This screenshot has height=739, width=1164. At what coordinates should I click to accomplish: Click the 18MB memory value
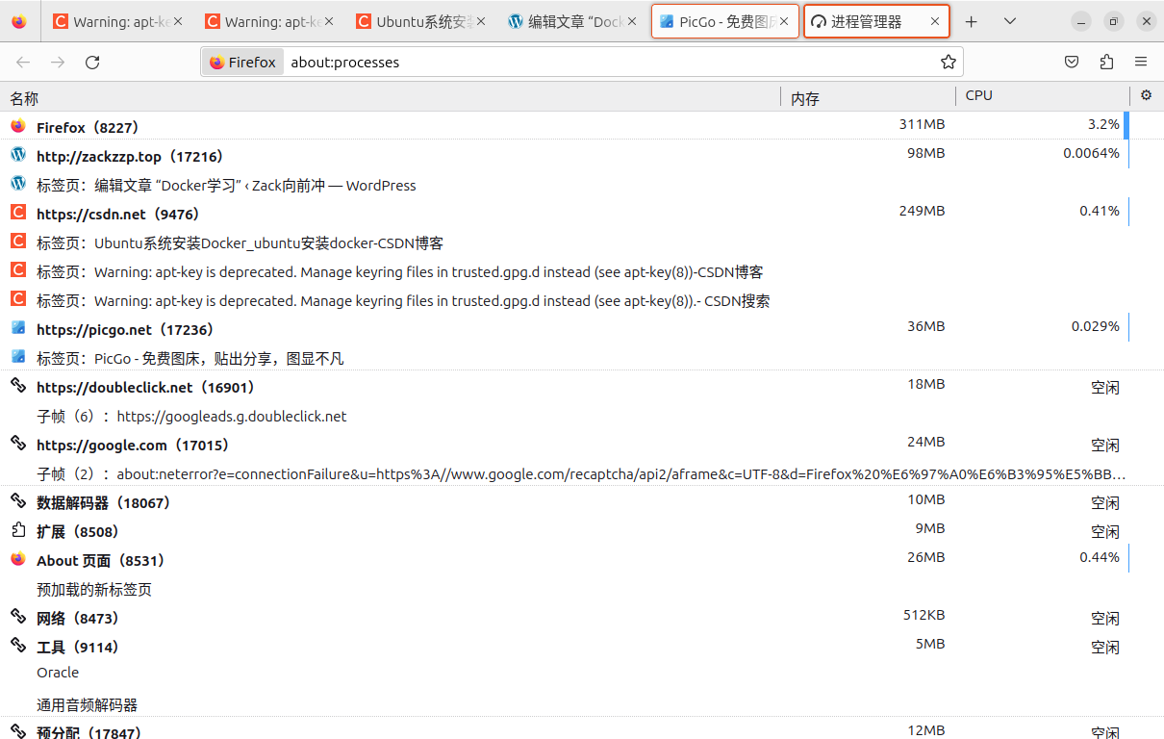(925, 384)
